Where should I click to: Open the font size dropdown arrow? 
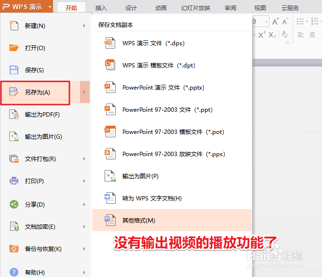click(266, 22)
